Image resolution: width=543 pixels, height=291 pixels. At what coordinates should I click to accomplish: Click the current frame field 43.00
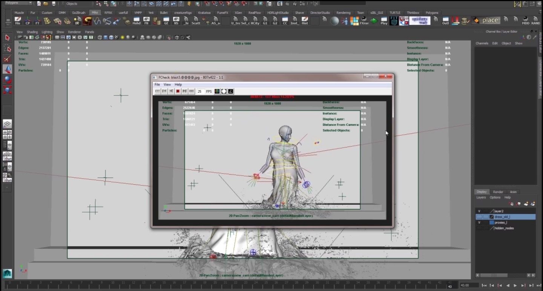(469, 285)
